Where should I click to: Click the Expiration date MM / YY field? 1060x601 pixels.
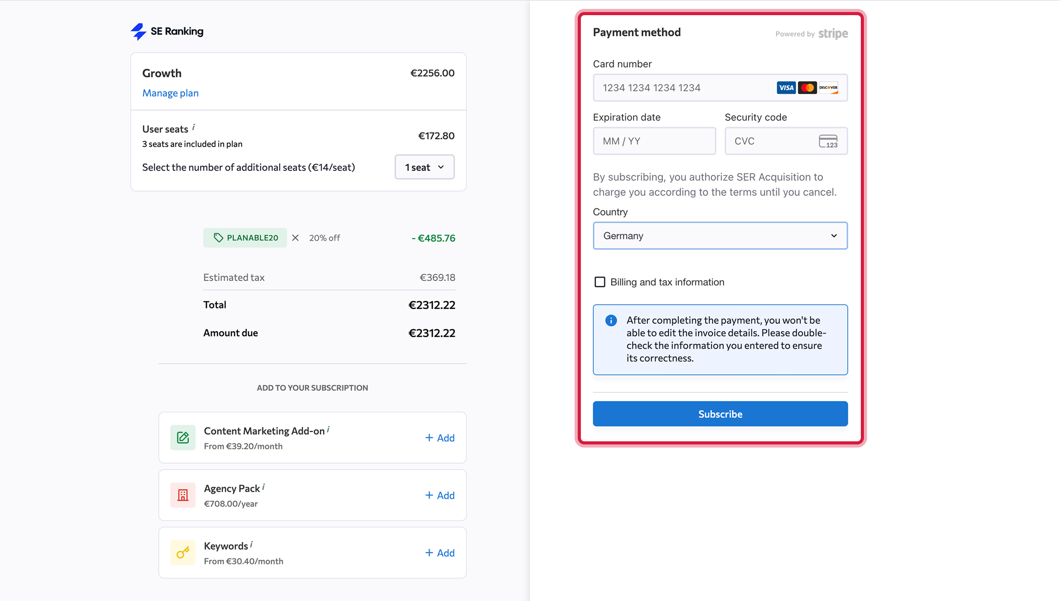click(654, 141)
